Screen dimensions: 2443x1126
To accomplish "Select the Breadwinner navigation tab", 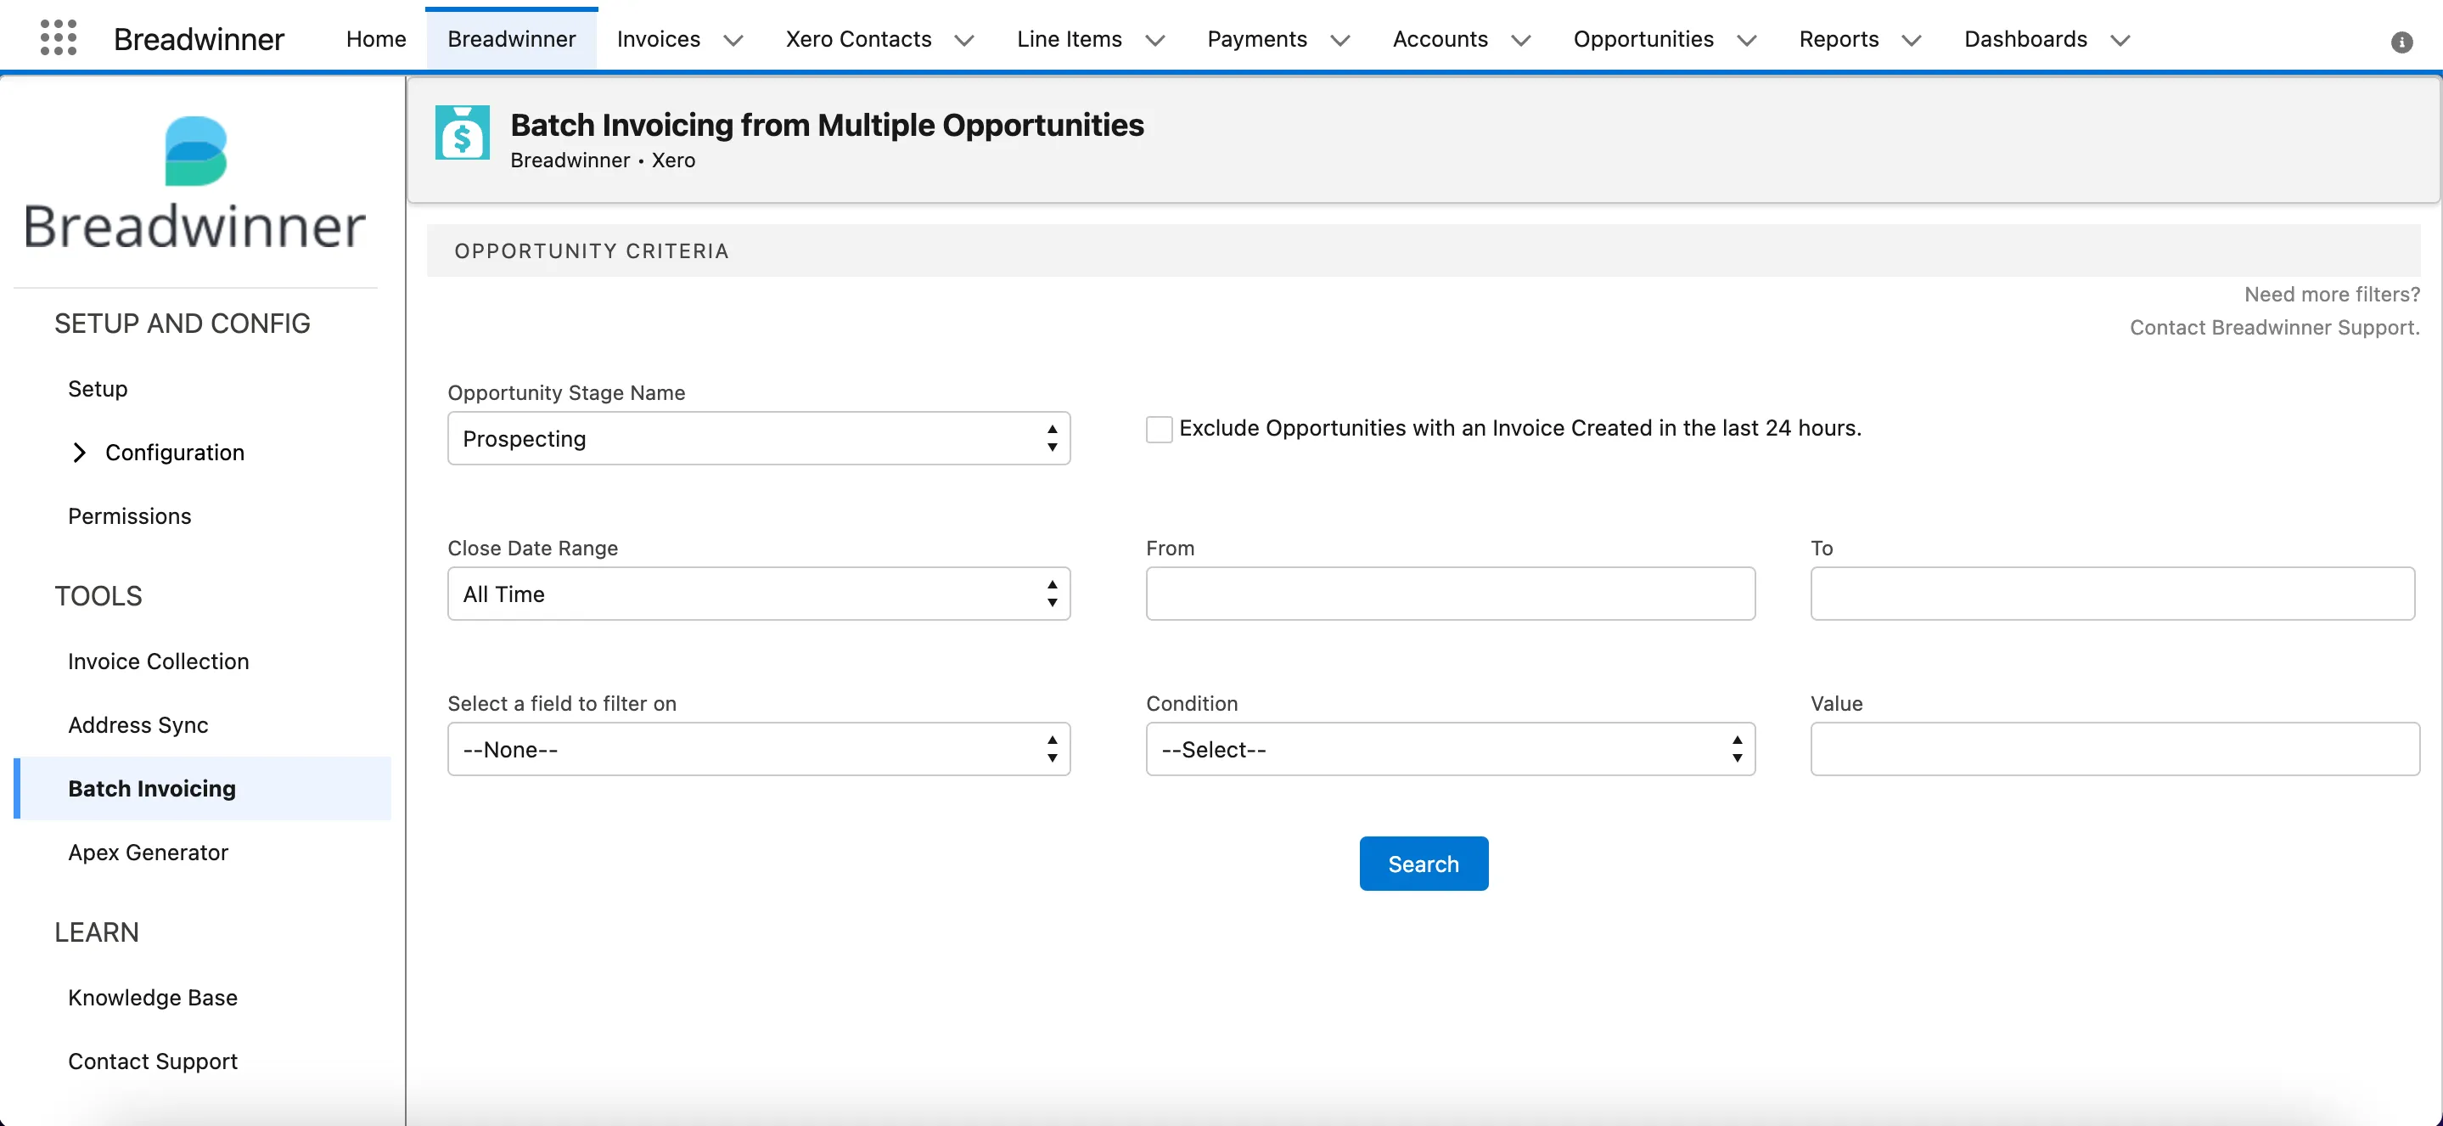I will click(x=511, y=39).
